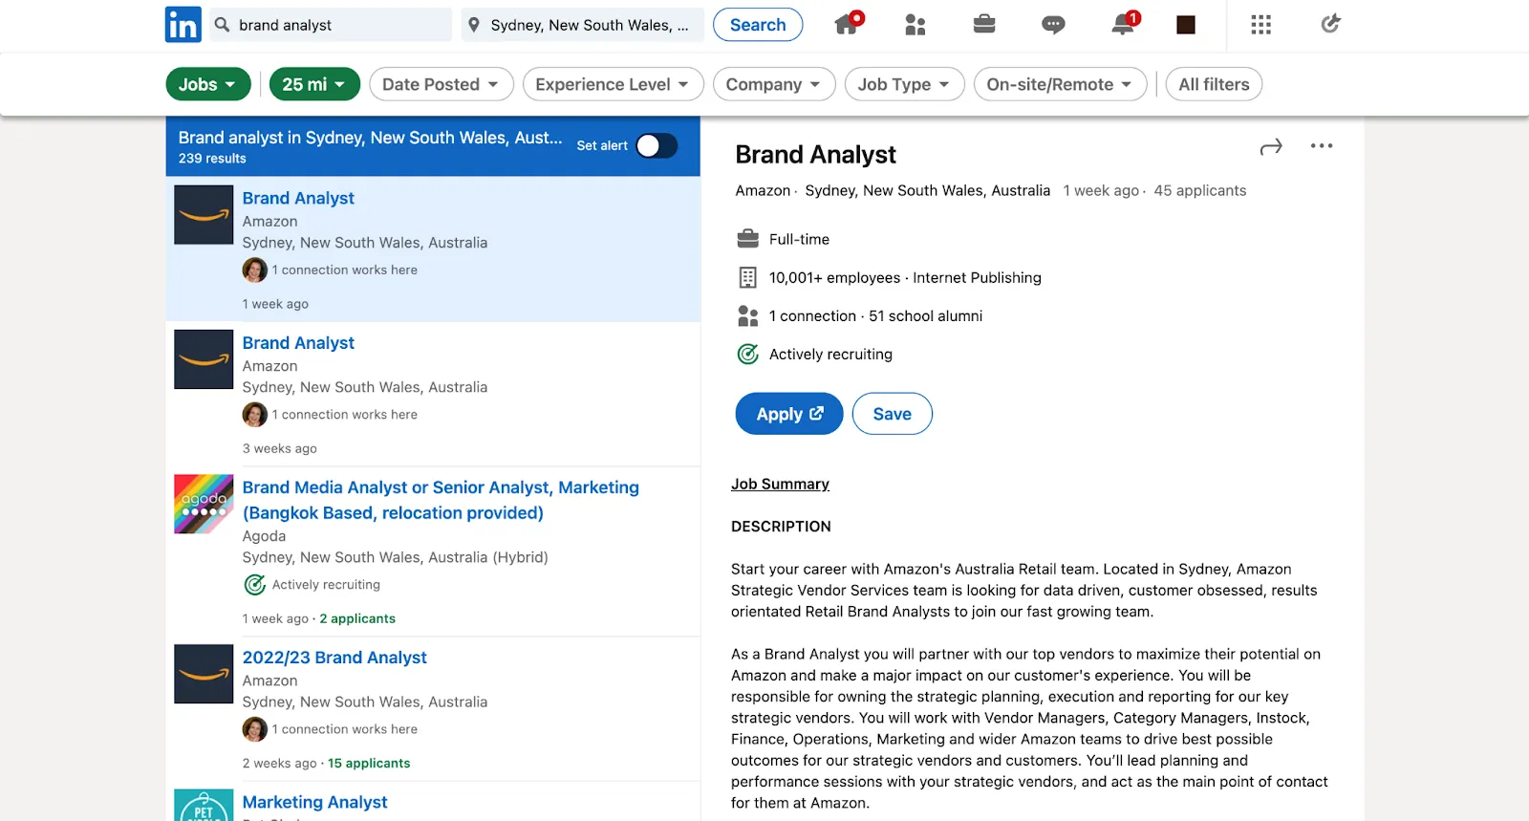Open the Jobs briefcase icon
This screenshot has height=821, width=1529.
pyautogui.click(x=984, y=25)
